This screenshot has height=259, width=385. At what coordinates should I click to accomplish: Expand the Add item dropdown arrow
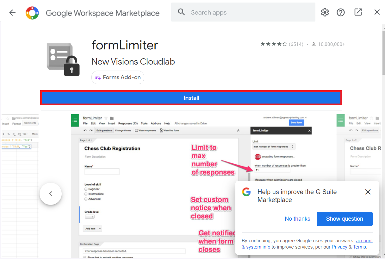pos(100,228)
